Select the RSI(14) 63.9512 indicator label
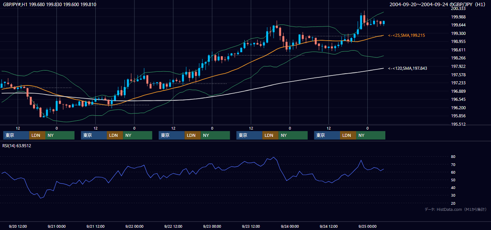491x230 pixels. (17, 146)
